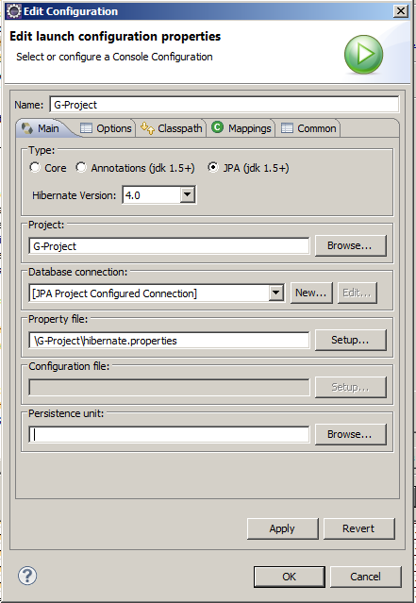Click [JPA Project Configured Connection] text

114,293
